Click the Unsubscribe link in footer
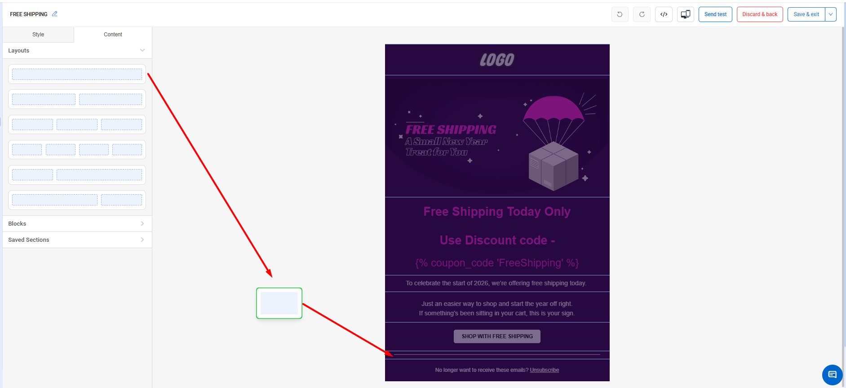Image resolution: width=846 pixels, height=388 pixels. pyautogui.click(x=544, y=370)
